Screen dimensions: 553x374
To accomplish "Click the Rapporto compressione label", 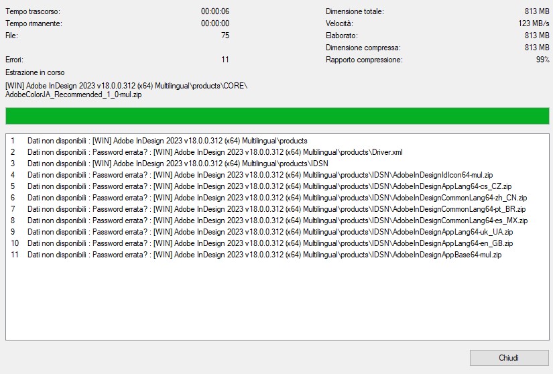I will coord(364,60).
